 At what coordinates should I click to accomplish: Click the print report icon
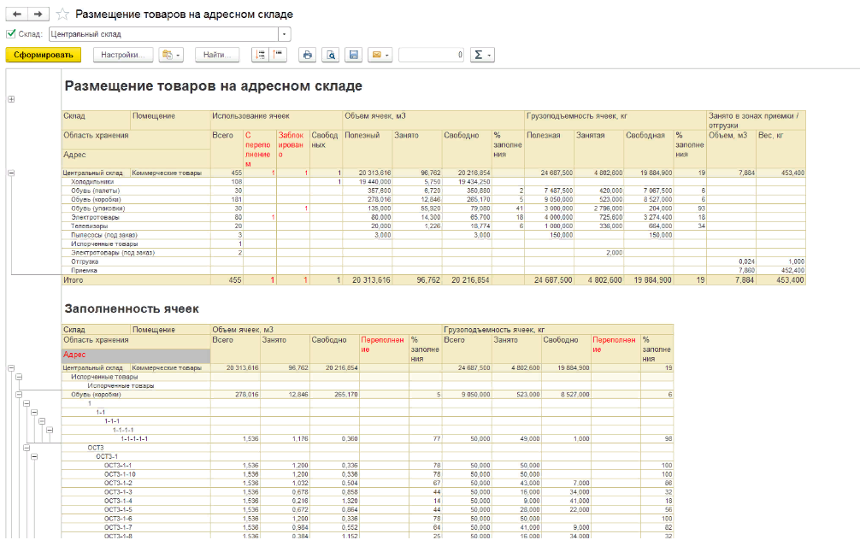coord(308,55)
